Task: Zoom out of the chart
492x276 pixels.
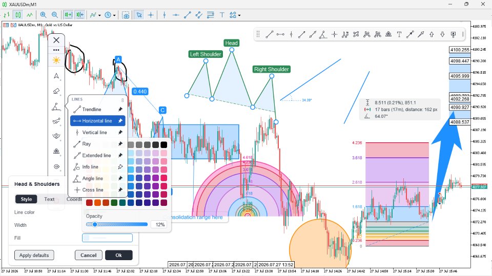Action: click(55, 15)
